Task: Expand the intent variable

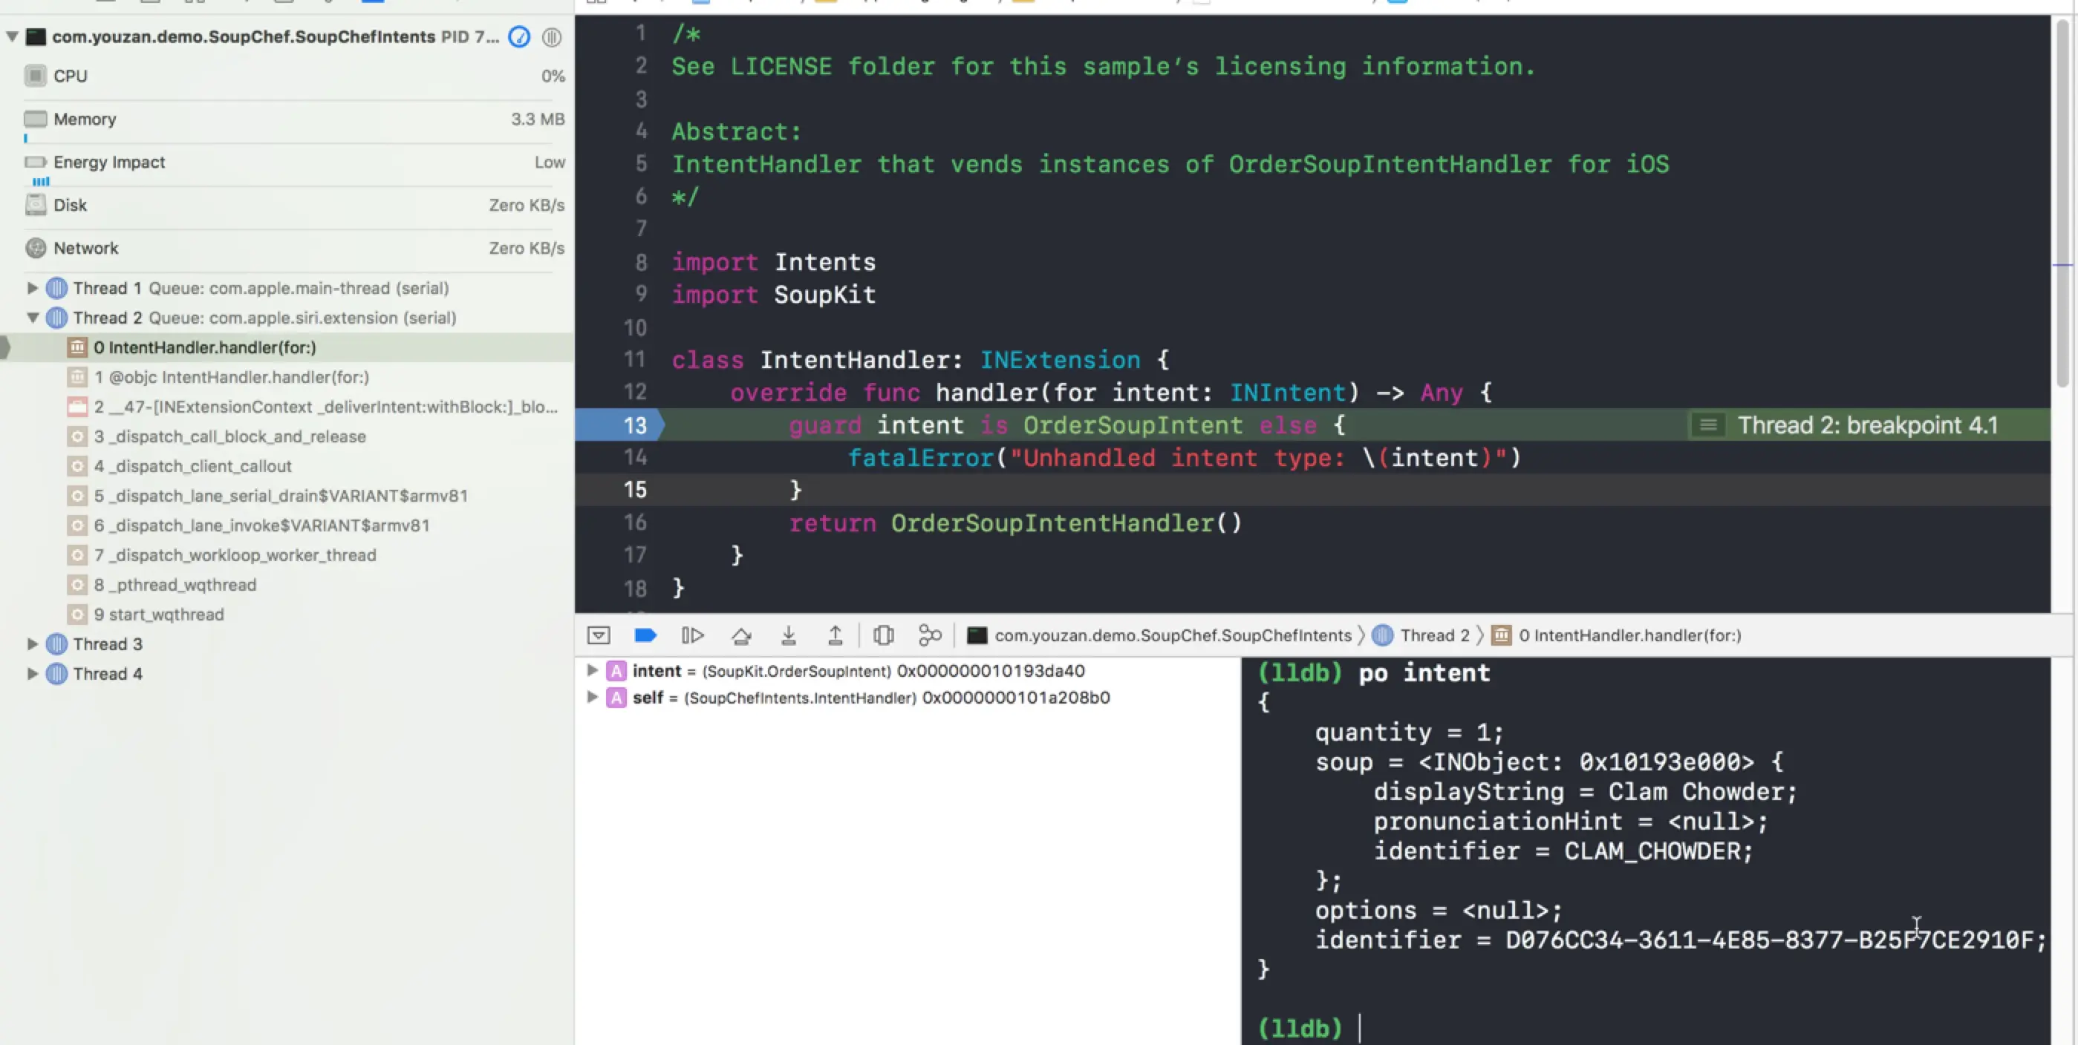Action: click(592, 671)
